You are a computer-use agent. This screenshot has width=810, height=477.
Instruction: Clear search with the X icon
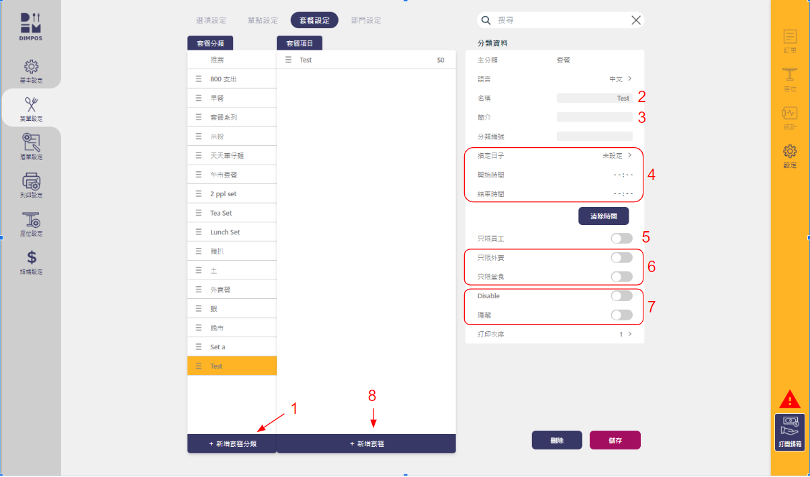(x=635, y=20)
